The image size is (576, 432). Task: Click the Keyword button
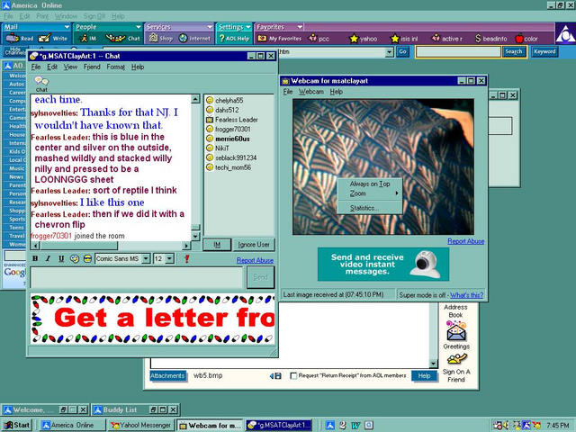point(544,52)
